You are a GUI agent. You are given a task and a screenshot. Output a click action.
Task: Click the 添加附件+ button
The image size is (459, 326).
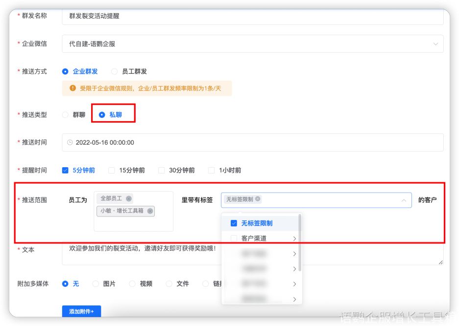point(81,311)
